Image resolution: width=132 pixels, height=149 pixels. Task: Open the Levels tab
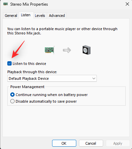(x=40, y=16)
